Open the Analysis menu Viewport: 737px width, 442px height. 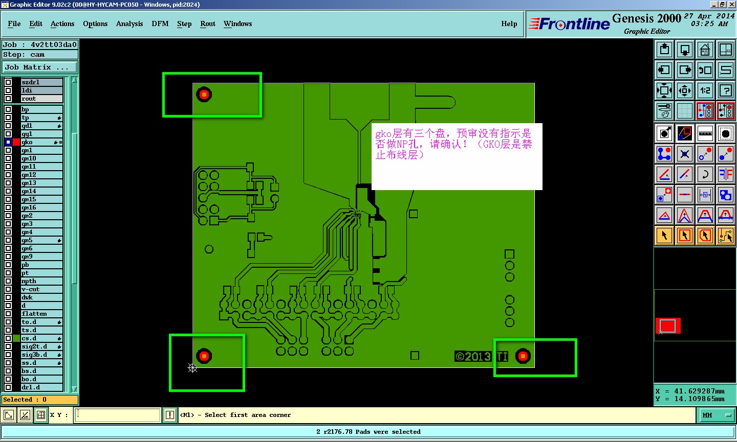pos(129,24)
